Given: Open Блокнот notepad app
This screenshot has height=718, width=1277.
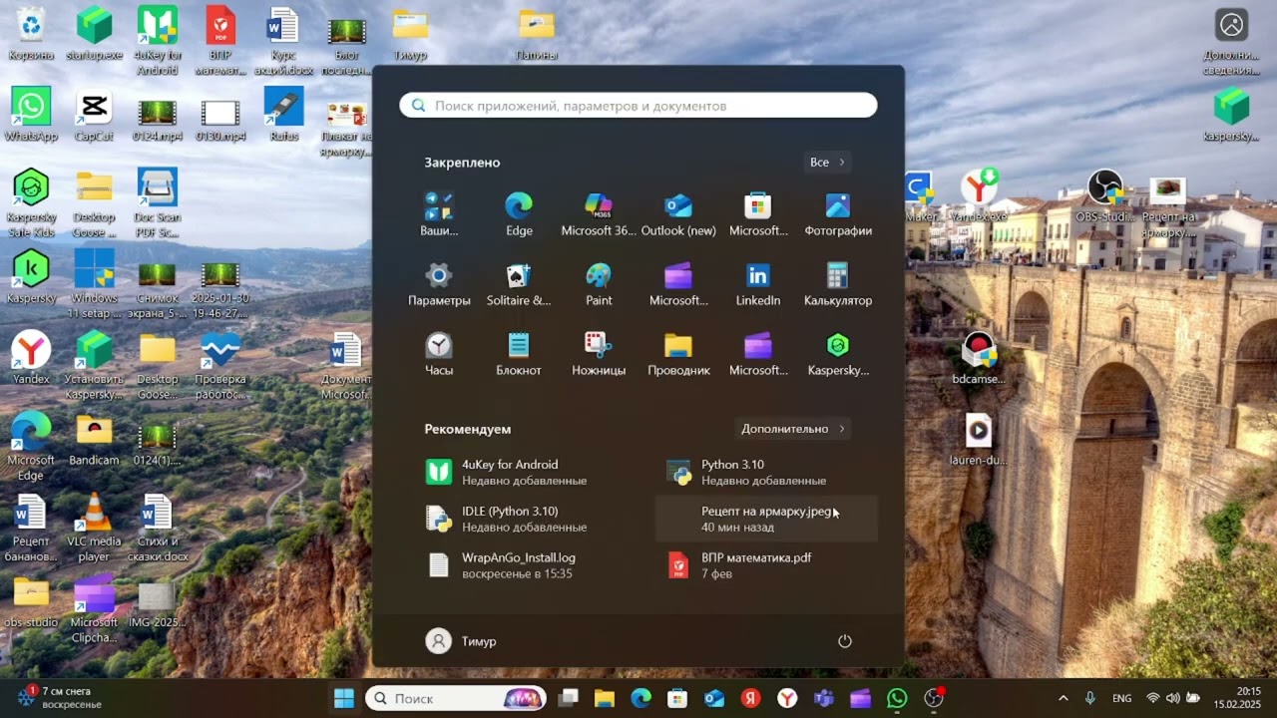Looking at the screenshot, I should coord(519,353).
